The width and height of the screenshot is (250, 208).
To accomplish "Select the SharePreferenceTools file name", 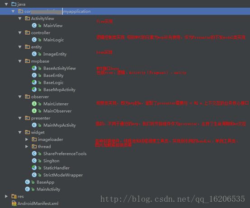I will coord(65,153).
